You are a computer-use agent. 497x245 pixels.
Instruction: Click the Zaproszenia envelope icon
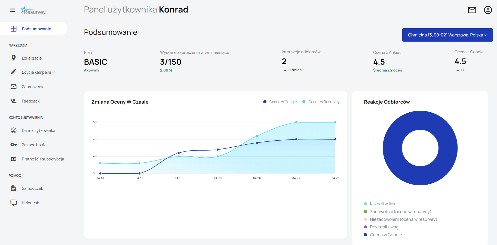14,86
